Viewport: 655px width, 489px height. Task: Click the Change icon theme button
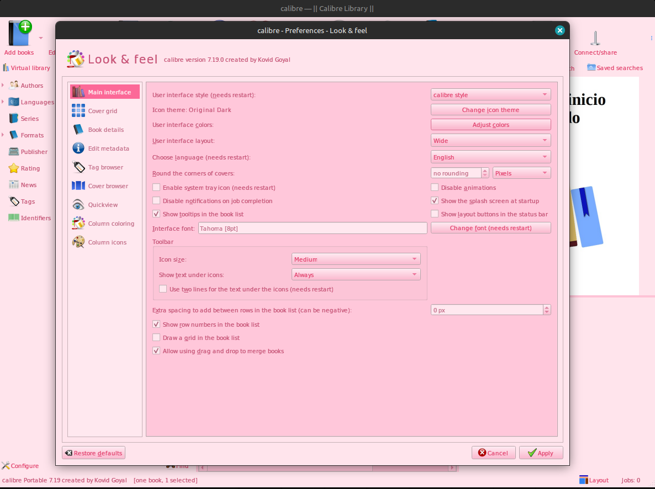(491, 110)
